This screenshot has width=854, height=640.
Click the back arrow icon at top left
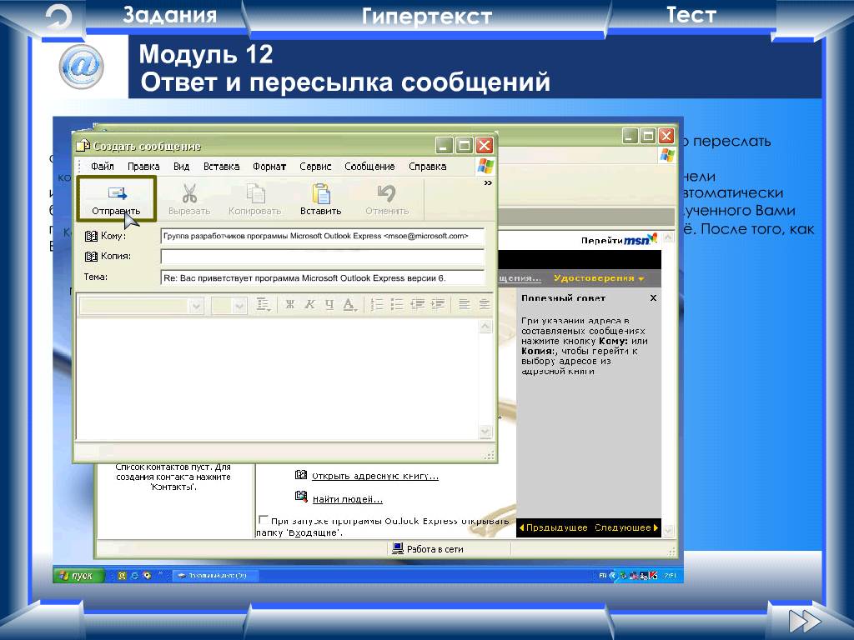[59, 18]
